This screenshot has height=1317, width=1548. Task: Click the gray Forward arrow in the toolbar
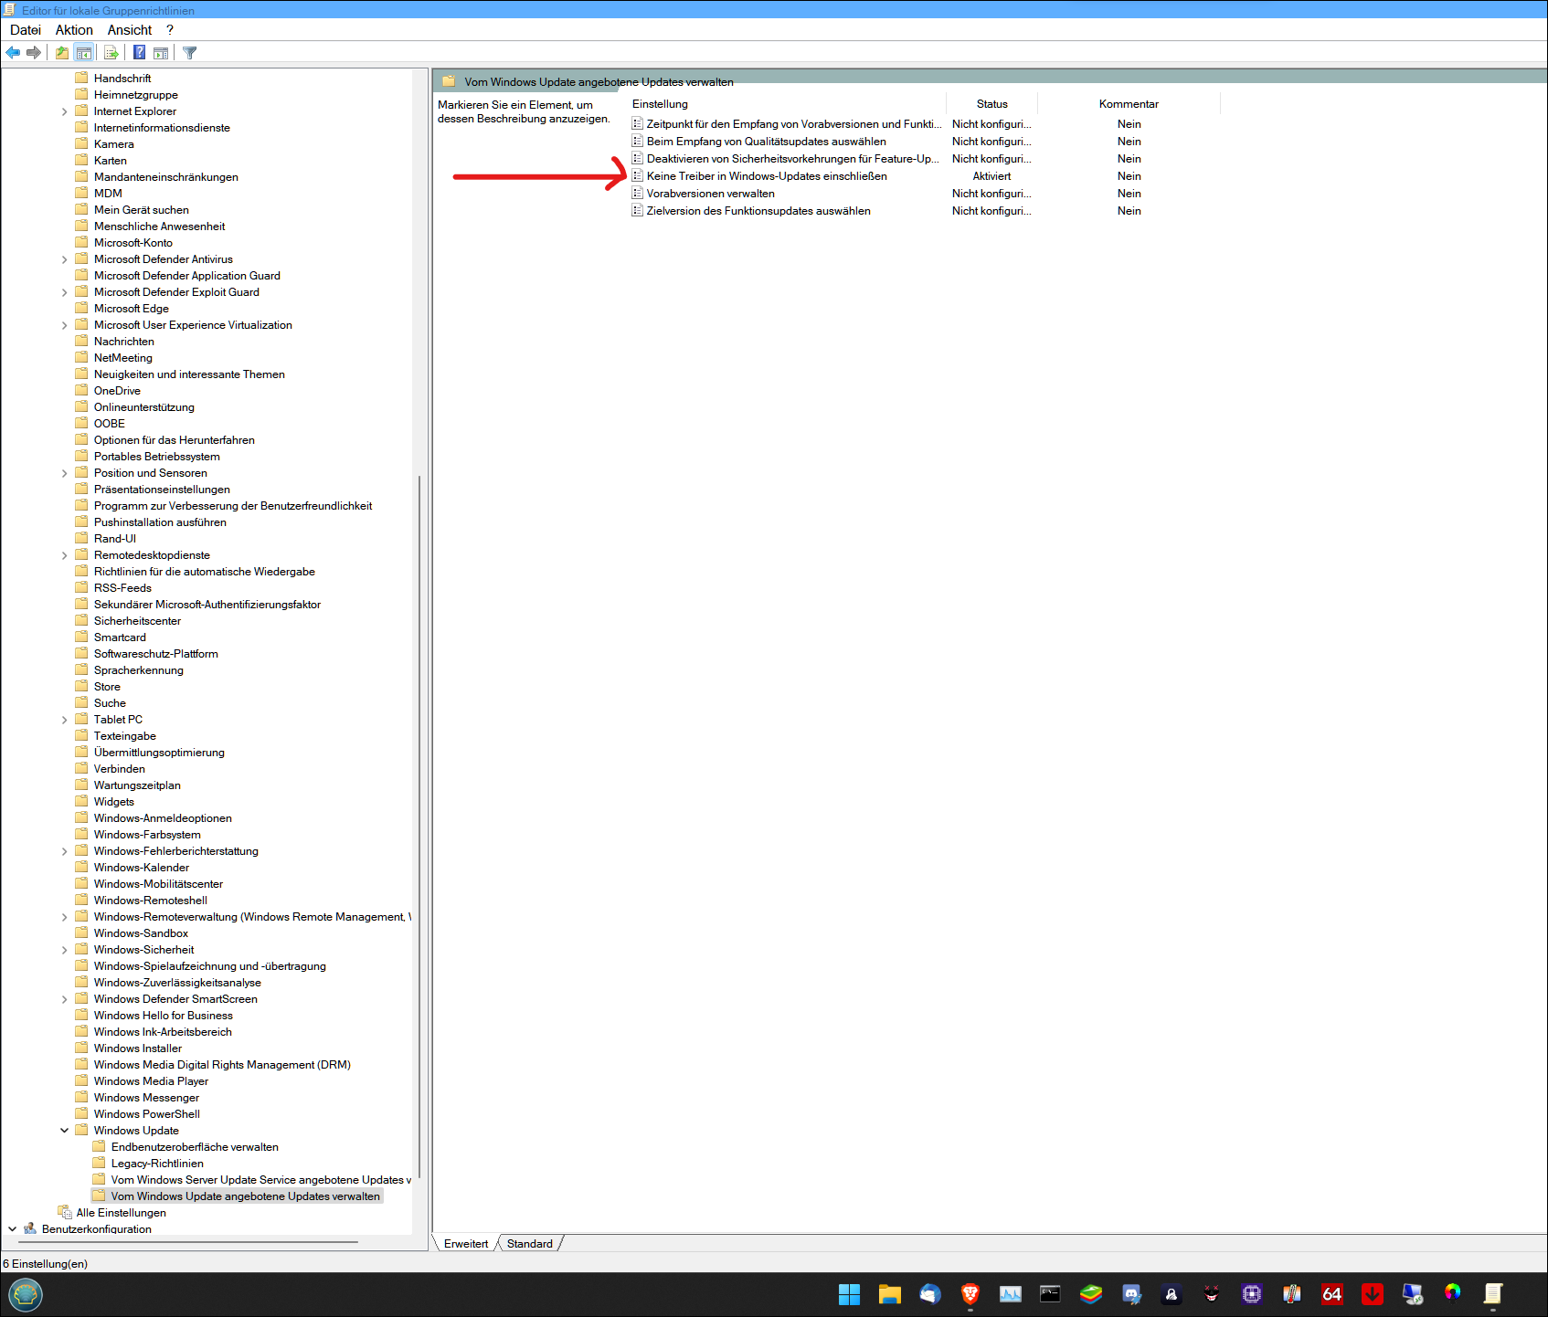(34, 53)
